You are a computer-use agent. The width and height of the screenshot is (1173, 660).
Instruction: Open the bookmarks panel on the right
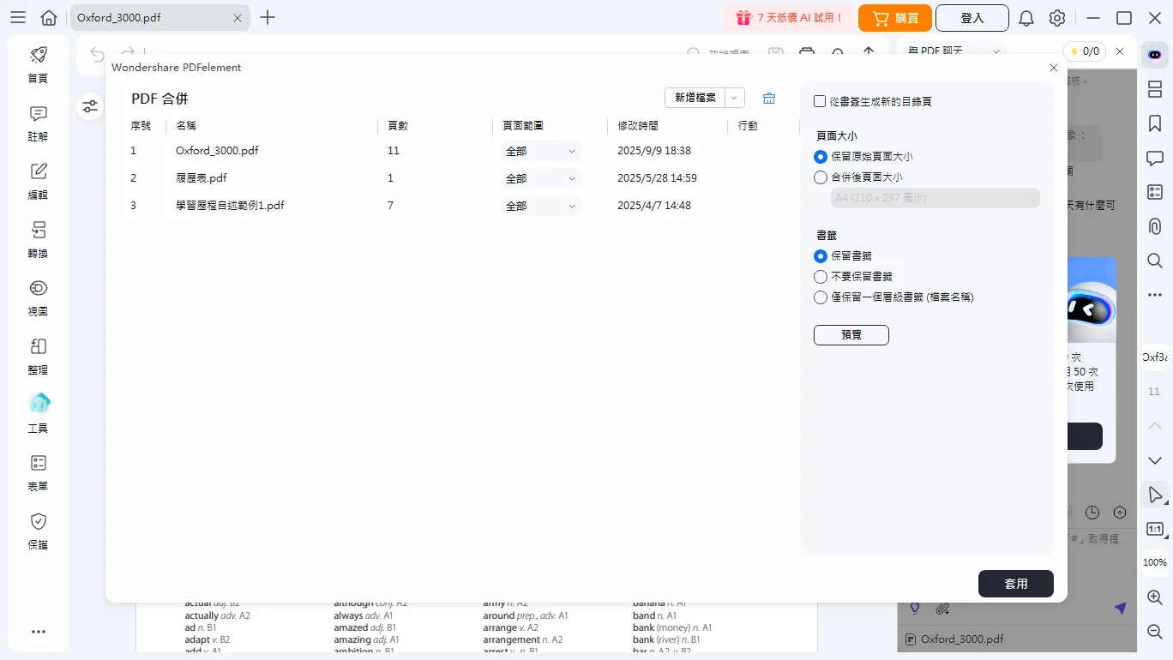(x=1154, y=123)
